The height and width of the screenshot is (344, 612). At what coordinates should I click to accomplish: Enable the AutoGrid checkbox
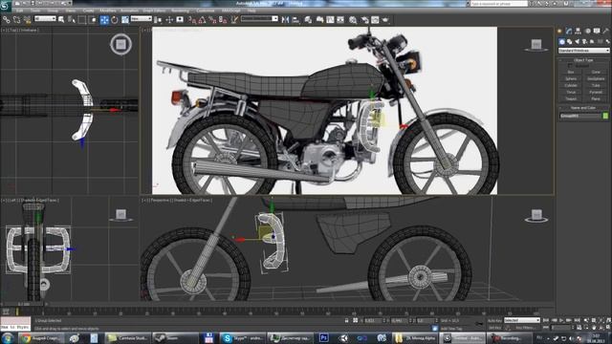click(571, 66)
